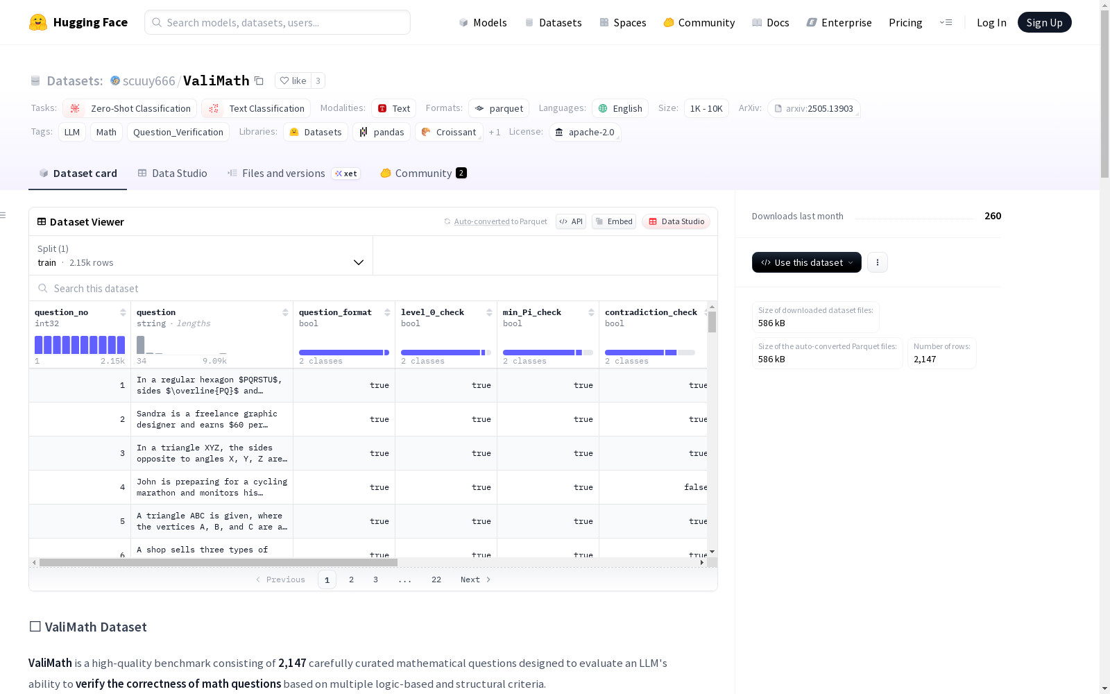Click the Question_Verification tag
Screen dimensions: 1110x694
178,132
